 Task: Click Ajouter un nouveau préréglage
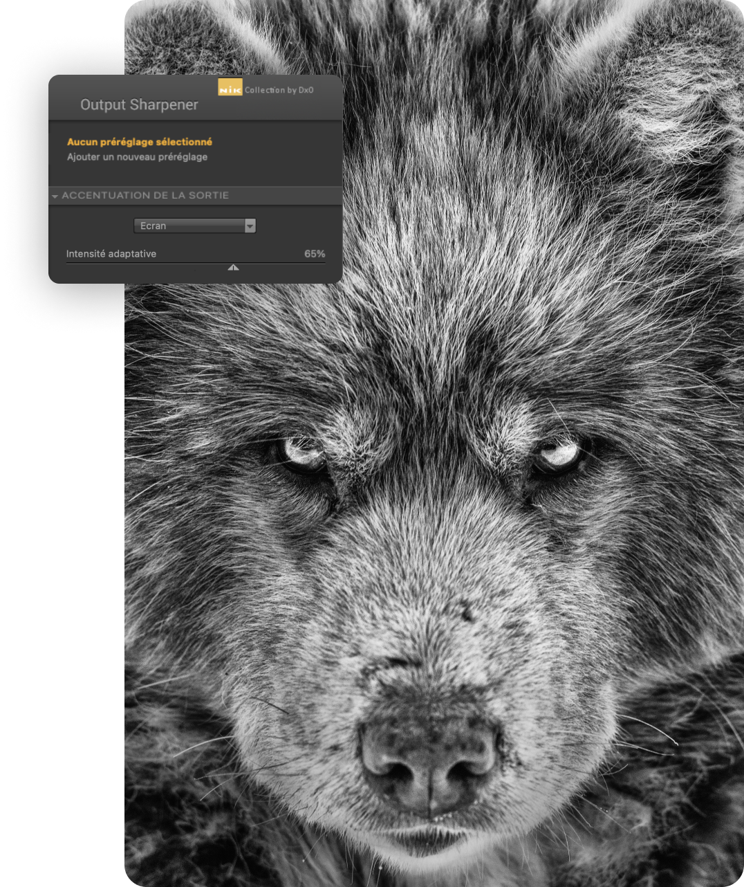[x=137, y=157]
